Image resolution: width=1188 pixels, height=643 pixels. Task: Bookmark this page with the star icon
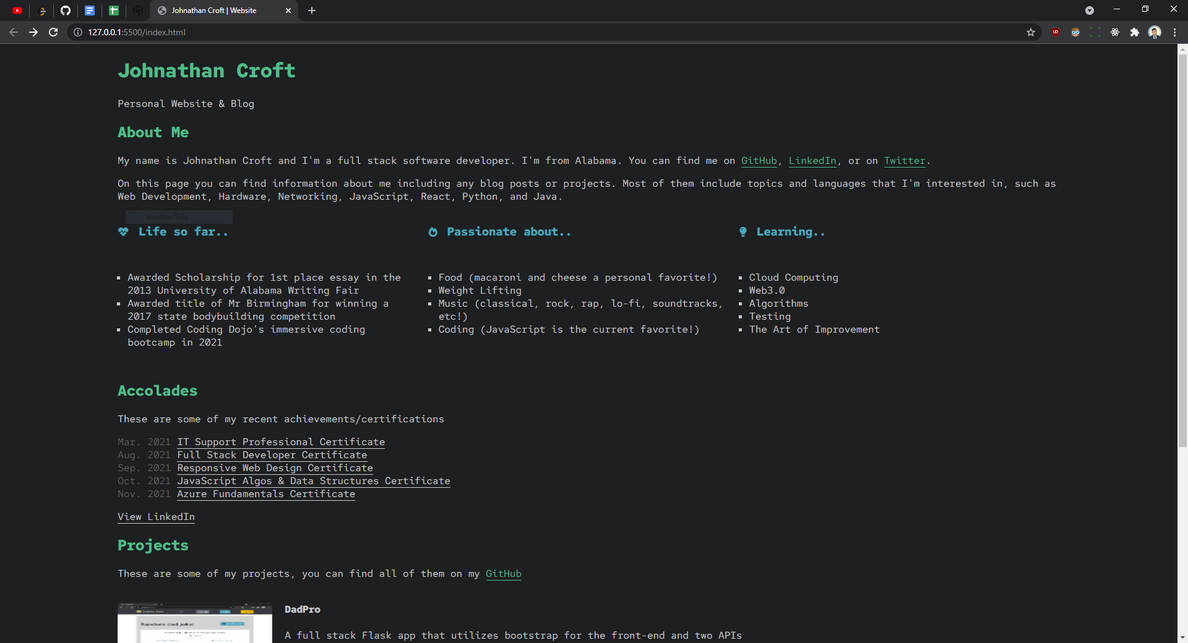pos(1031,32)
